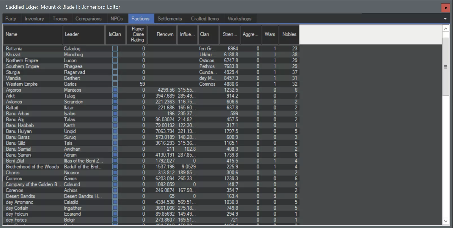Click the Influence column header
453x228 pixels.
tap(187, 35)
